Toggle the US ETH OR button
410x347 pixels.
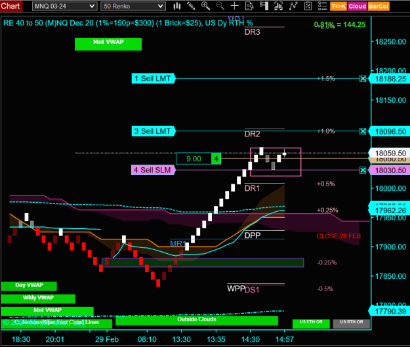[x=311, y=324]
